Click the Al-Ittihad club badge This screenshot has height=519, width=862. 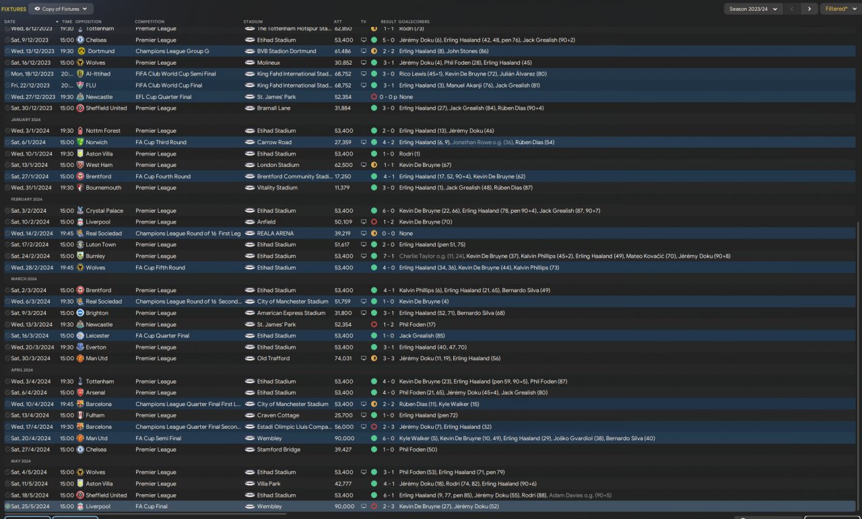[x=80, y=74]
